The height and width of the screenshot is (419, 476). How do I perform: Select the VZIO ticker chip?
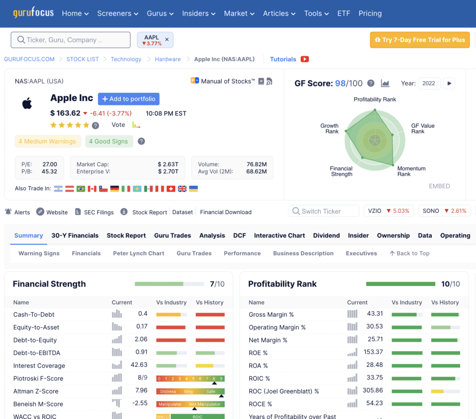pyautogui.click(x=389, y=211)
